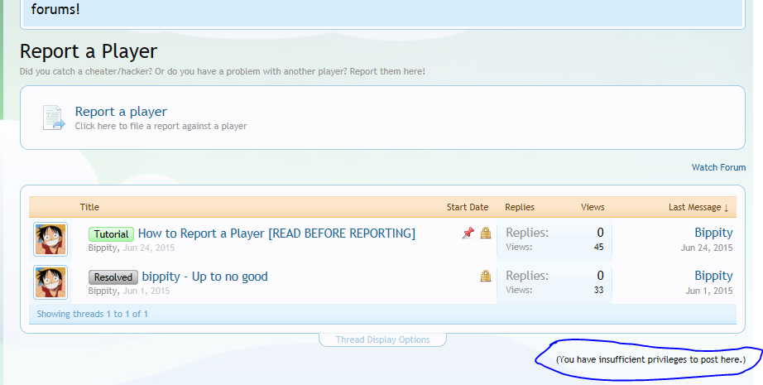Image resolution: width=763 pixels, height=385 pixels.
Task: Click forum description about cheater/hacker
Action: point(223,71)
